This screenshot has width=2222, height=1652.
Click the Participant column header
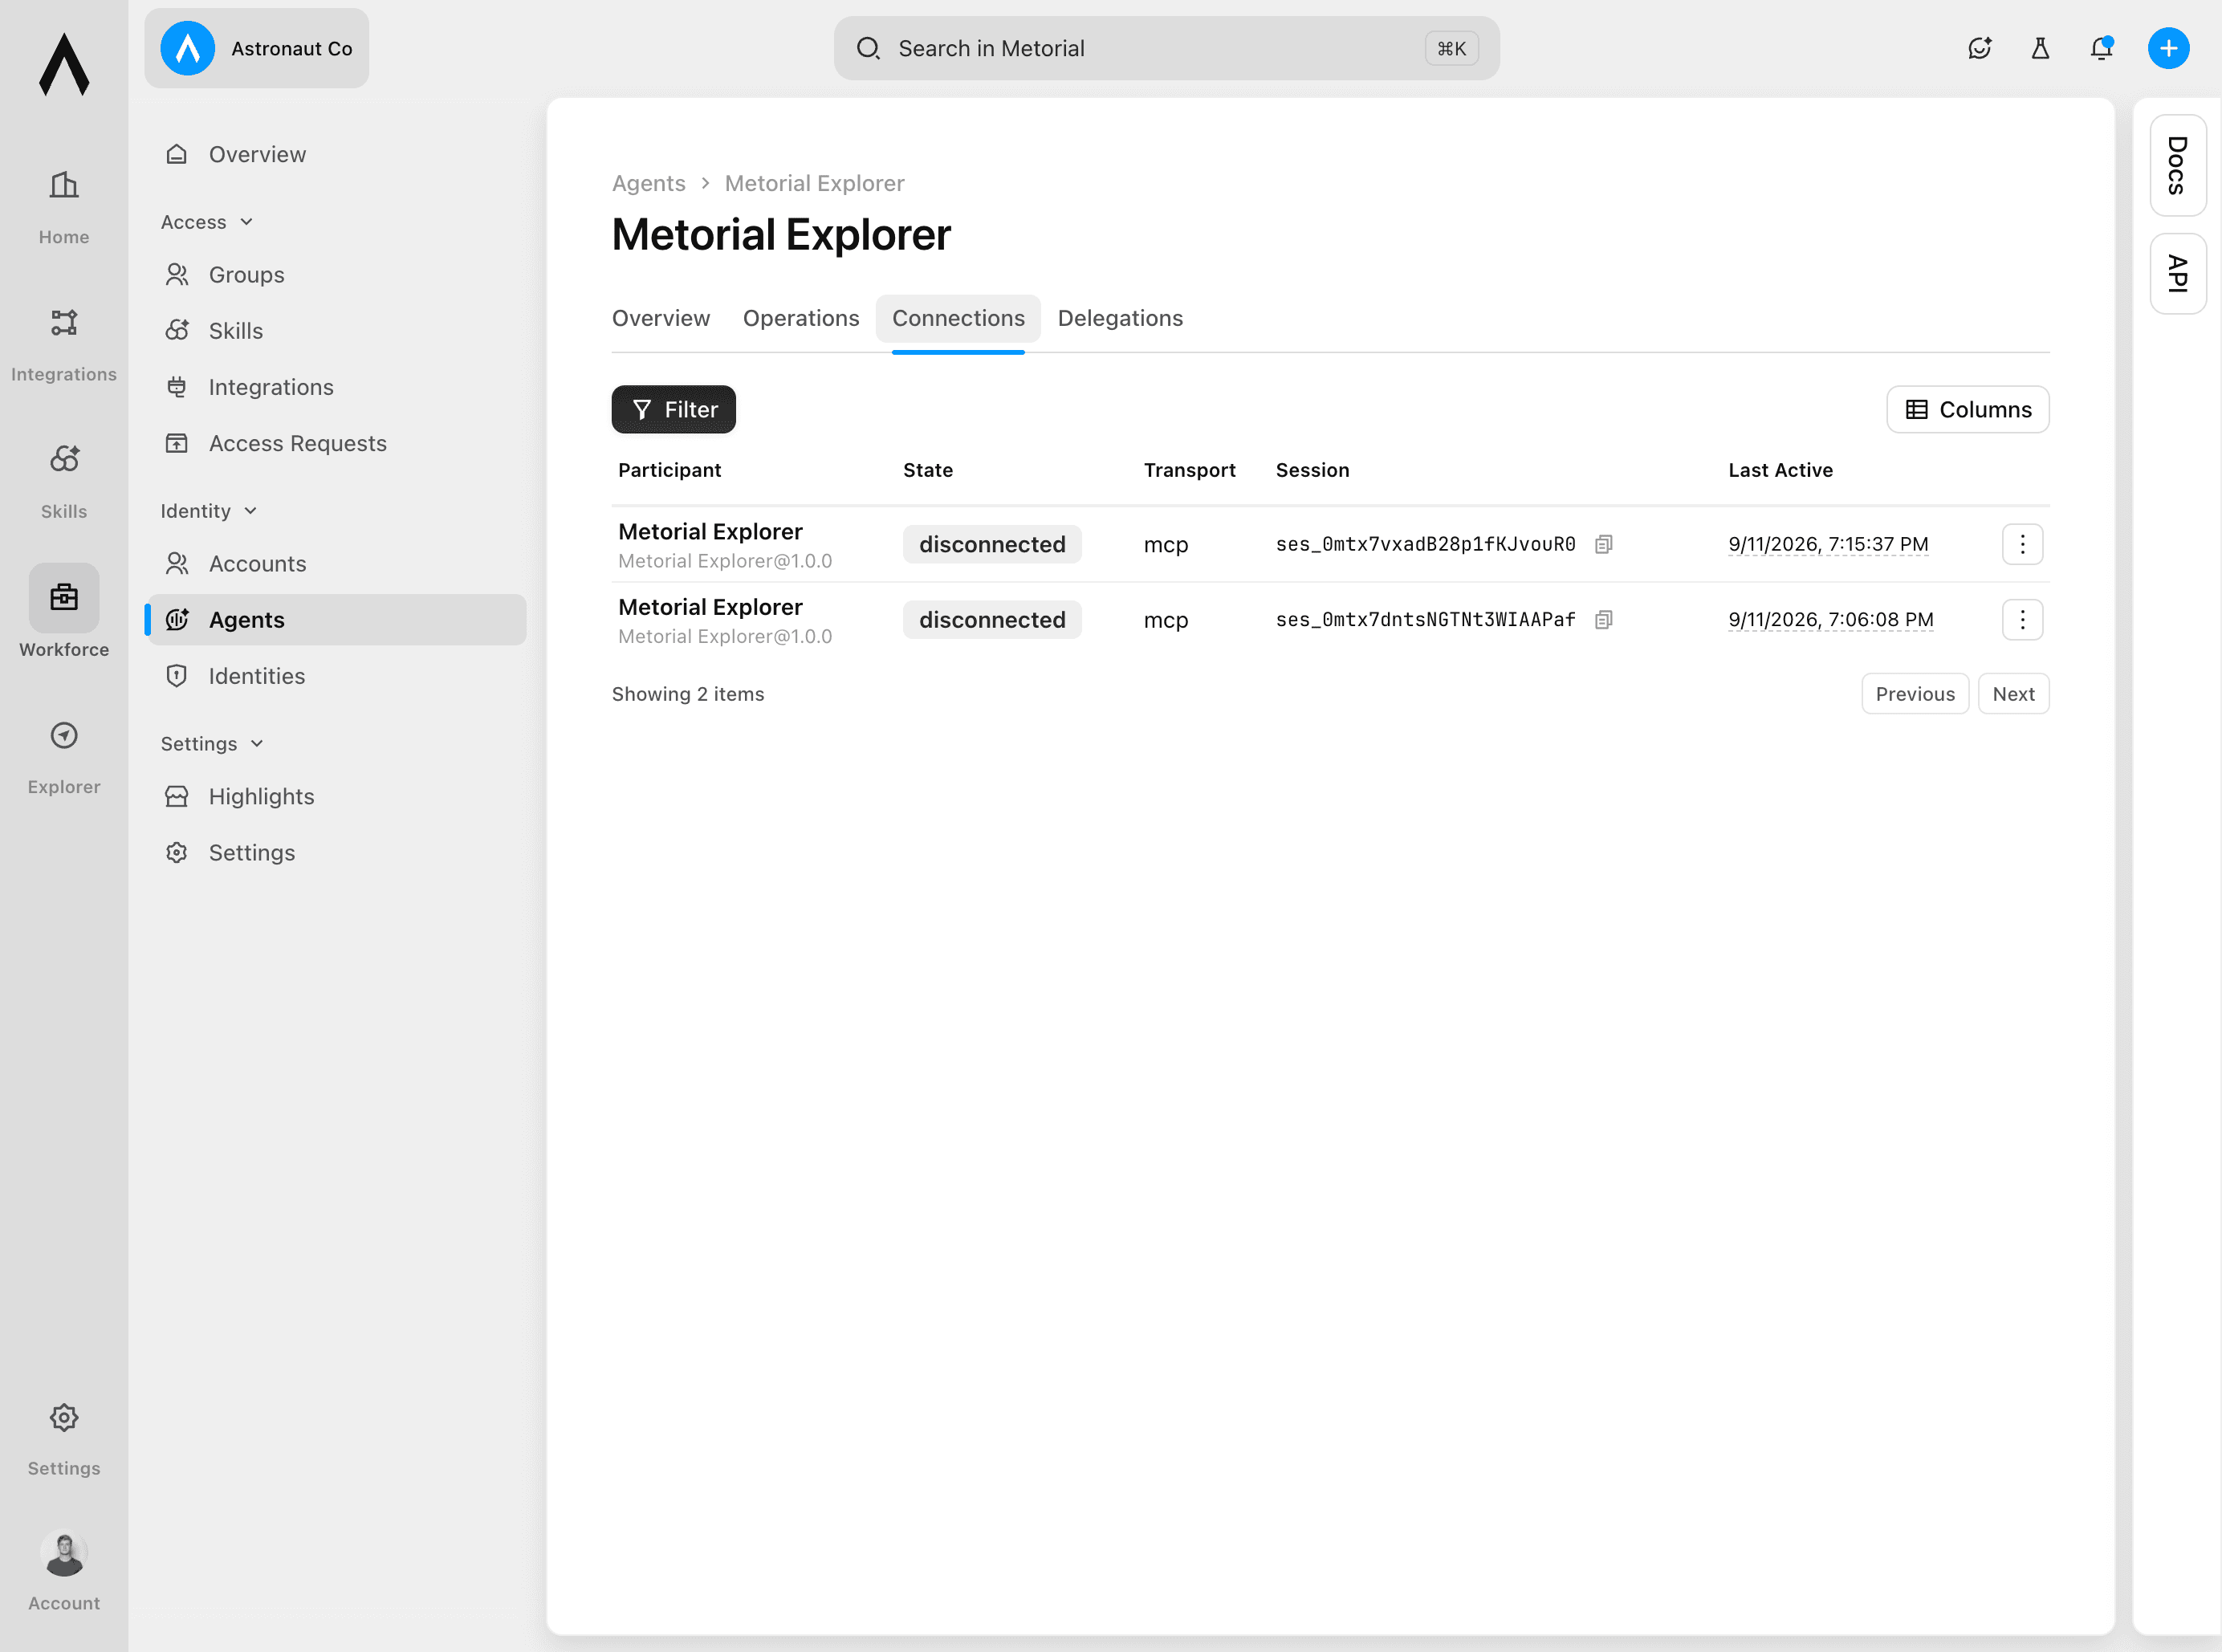click(669, 470)
